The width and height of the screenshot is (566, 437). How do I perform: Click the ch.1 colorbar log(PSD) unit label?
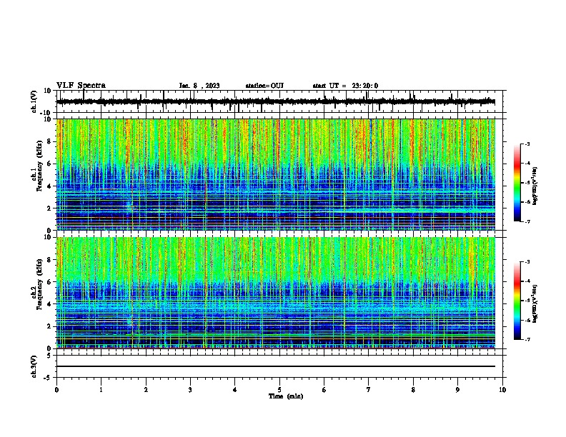pos(535,186)
